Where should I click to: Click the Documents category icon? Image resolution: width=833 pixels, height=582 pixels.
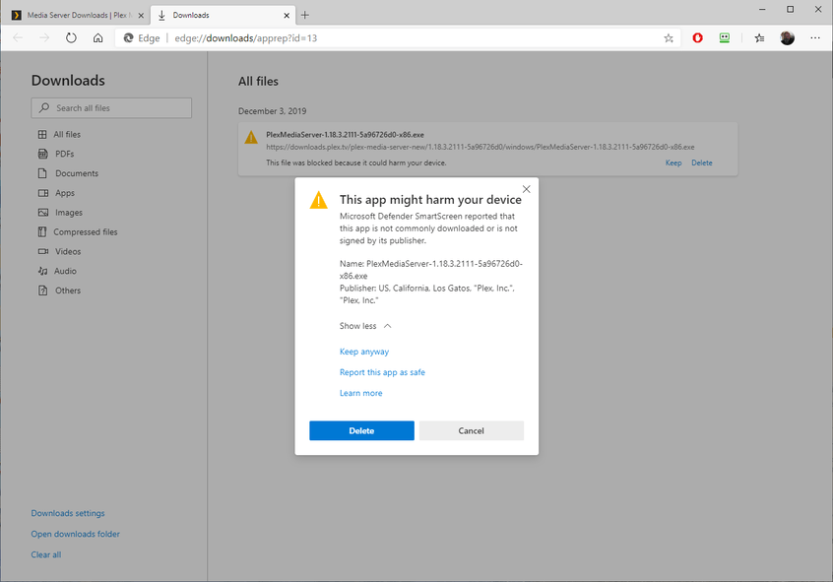click(x=42, y=173)
